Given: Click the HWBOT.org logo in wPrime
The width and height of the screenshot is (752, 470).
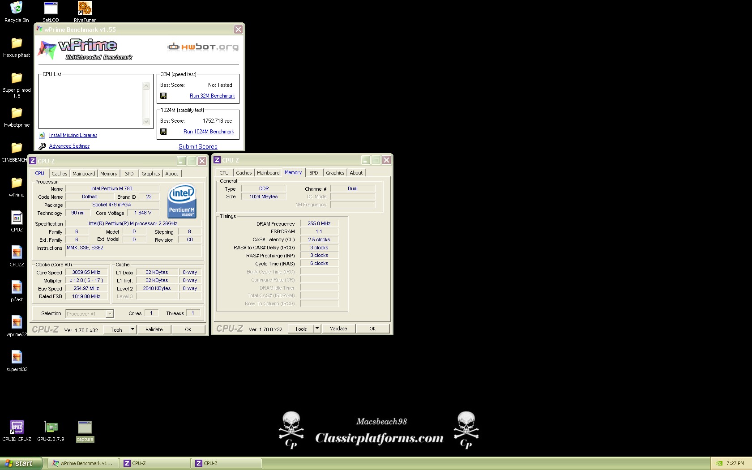Looking at the screenshot, I should [x=203, y=47].
